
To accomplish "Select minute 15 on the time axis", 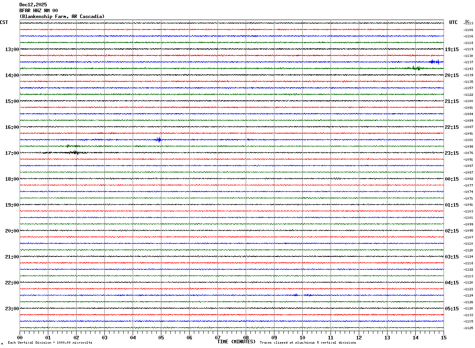I will (444, 337).
